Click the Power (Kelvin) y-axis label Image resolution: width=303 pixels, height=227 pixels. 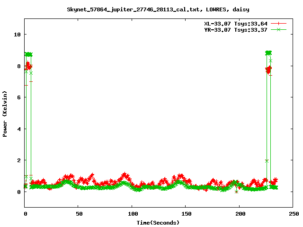click(5, 114)
